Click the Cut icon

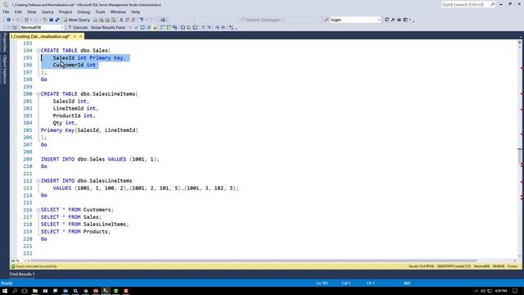121,20
